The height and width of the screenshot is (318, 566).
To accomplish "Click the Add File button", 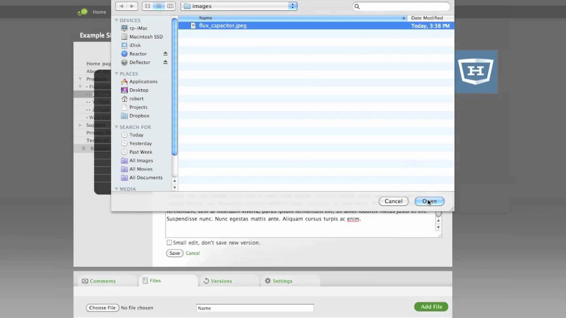I will 431,307.
